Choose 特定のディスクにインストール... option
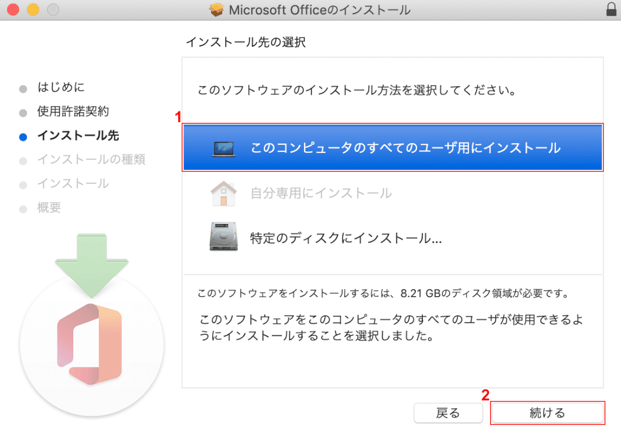Screen dimensions: 621x434 [x=393, y=238]
